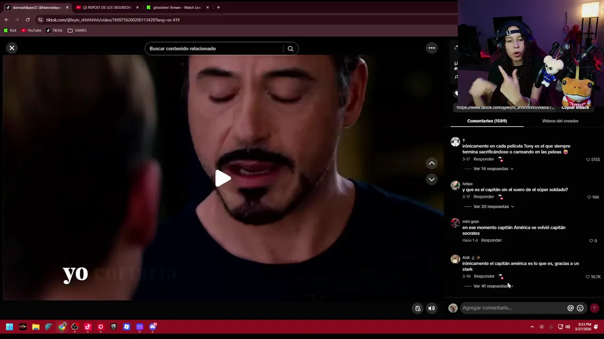This screenshot has width=604, height=339.
Task: Open Epic Games Launcher from taskbar
Action: [x=114, y=327]
